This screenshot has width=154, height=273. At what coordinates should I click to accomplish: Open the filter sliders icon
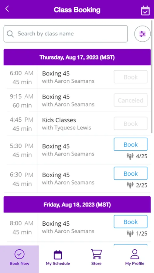[142, 34]
